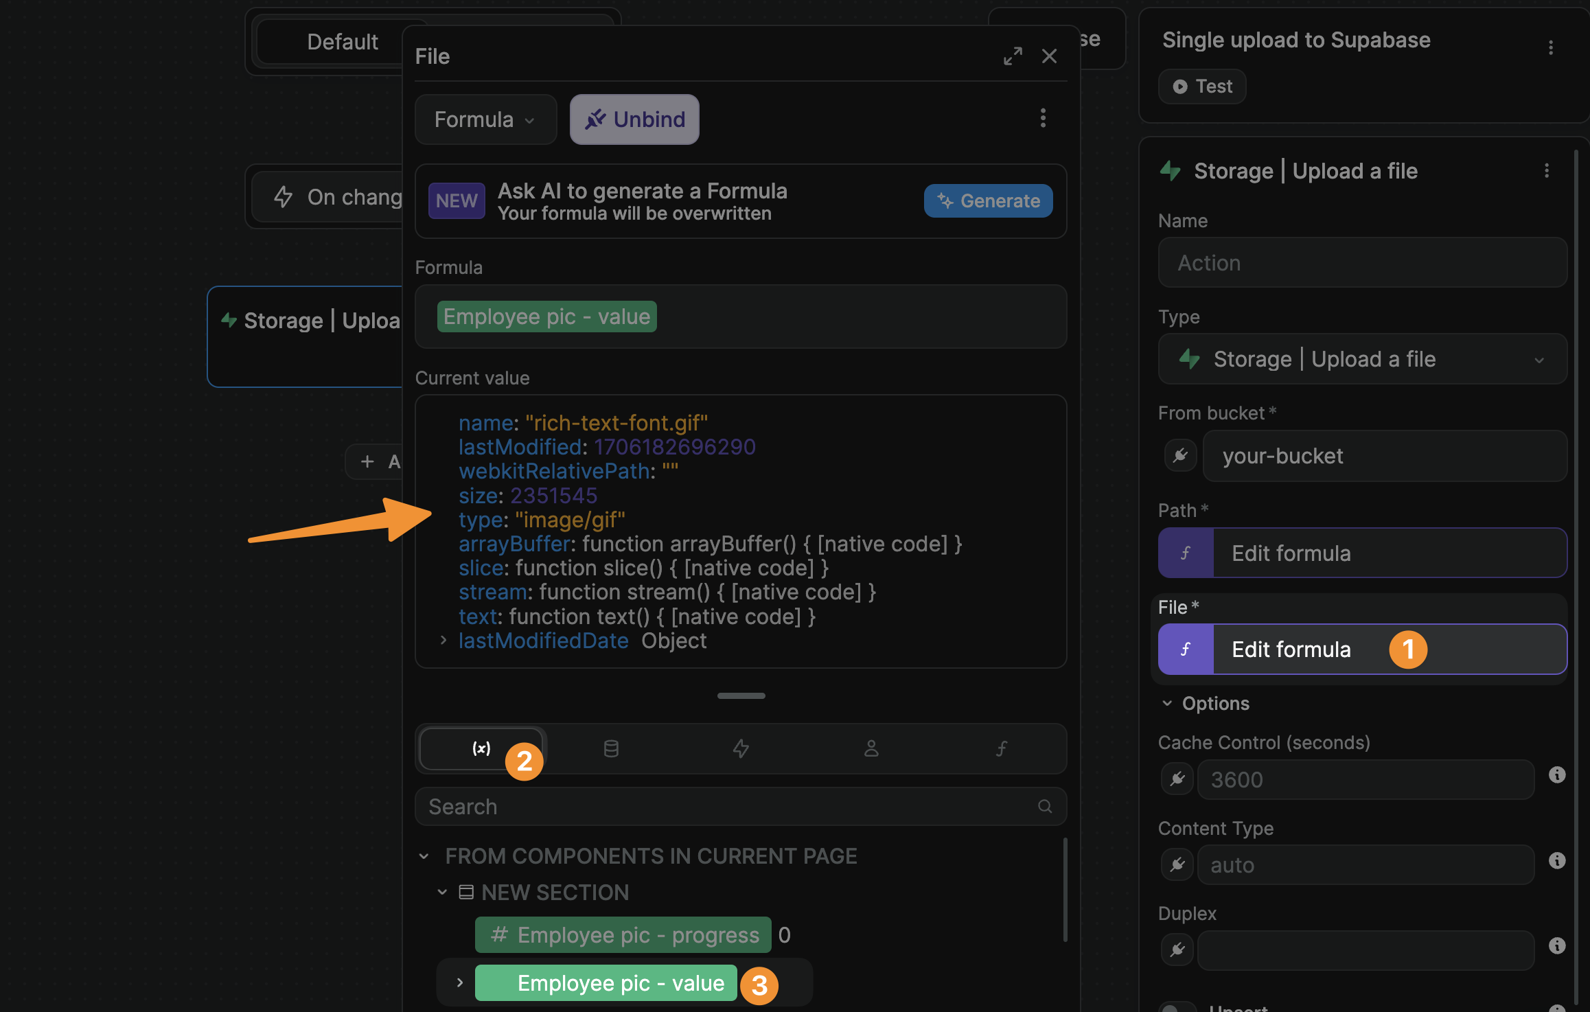Toggle binding on the Content Type field
Image resolution: width=1590 pixels, height=1012 pixels.
[x=1177, y=864]
